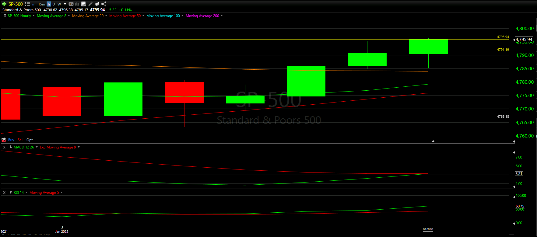Open the timeframe dropdown arrow after W
Screen dimensions: 537x237
65,4
